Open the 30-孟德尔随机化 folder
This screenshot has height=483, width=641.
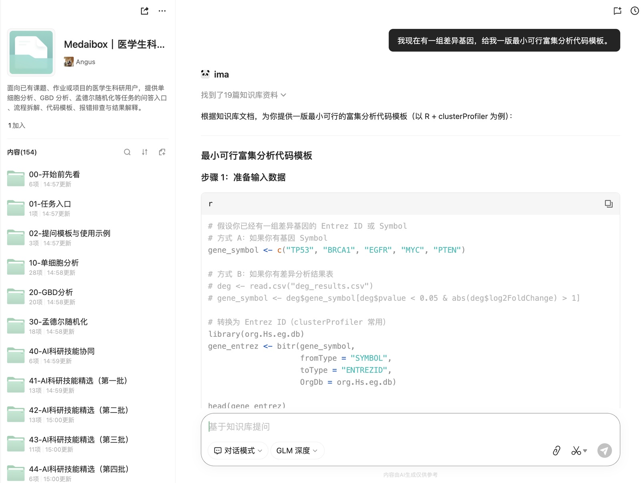click(x=87, y=326)
